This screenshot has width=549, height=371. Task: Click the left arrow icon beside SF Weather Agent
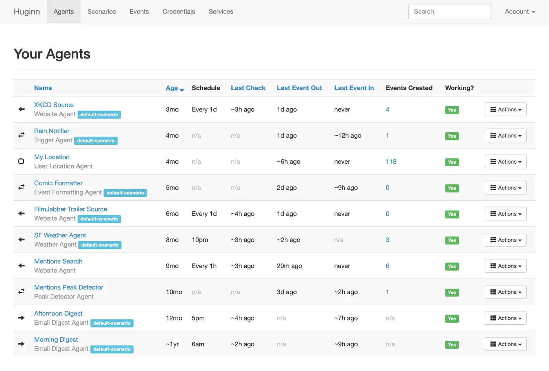22,239
